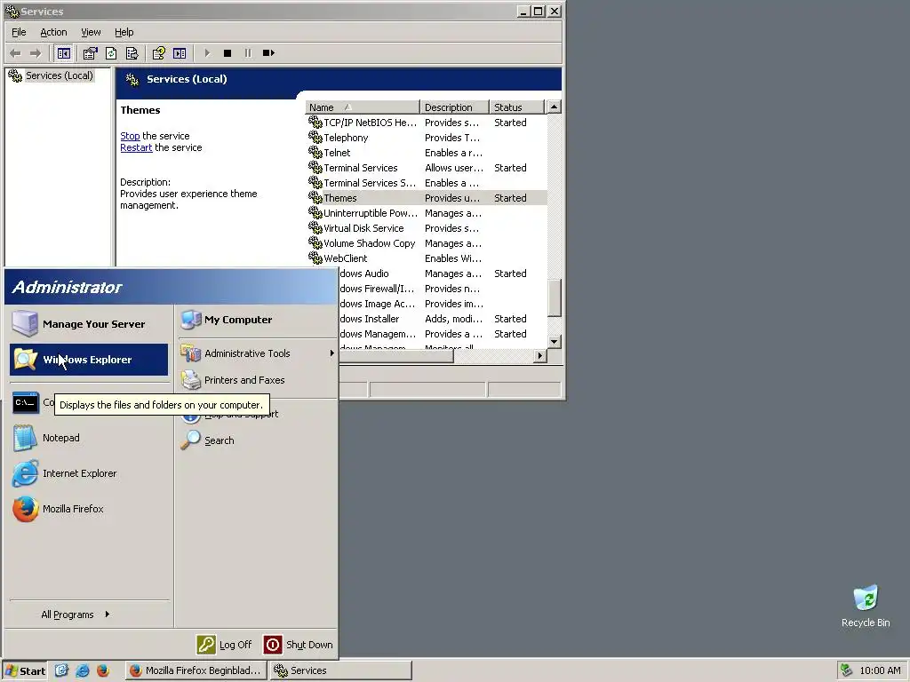Select the Uninterruptible Power Supply service row
910x682 pixels.
click(426, 213)
